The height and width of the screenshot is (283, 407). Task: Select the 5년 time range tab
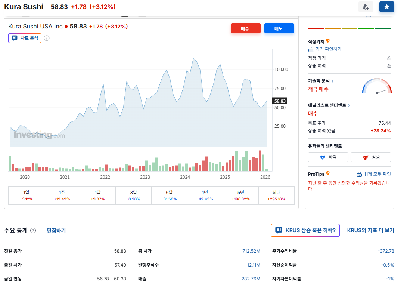click(x=240, y=196)
